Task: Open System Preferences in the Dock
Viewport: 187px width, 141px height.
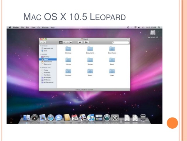Action: click(115, 118)
